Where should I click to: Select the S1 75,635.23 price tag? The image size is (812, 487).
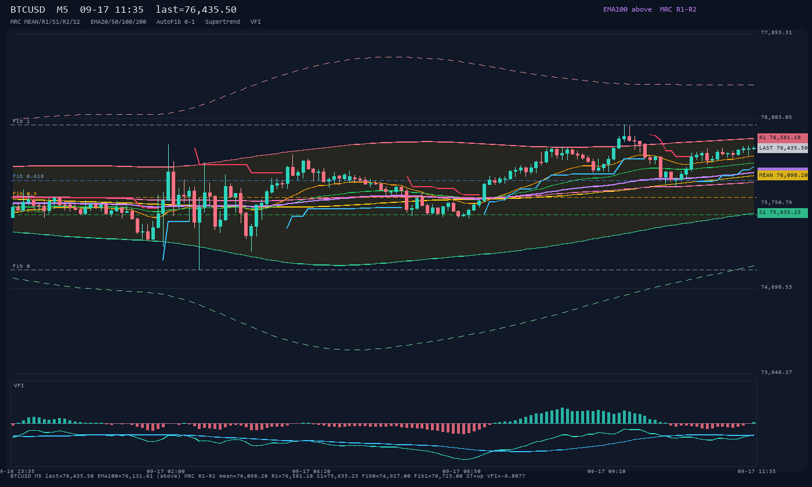[782, 213]
